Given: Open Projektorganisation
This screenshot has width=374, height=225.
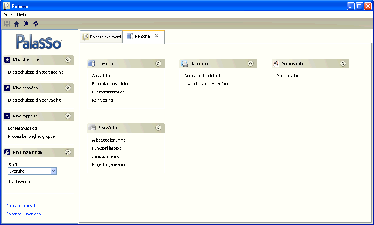Looking at the screenshot, I should (x=109, y=164).
